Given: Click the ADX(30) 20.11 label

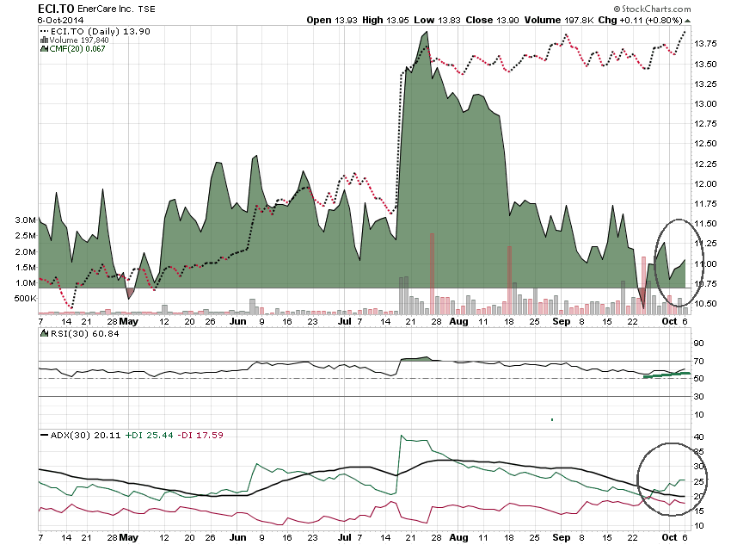Looking at the screenshot, I should coord(85,435).
